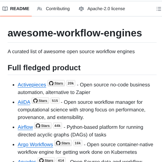Image resolution: width=162 pixels, height=162 pixels.
Task: Click 'provenance, and extensibility.' text
Action: (x=51, y=117)
